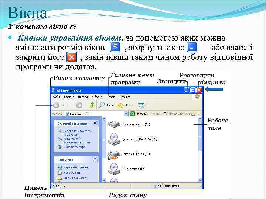The width and height of the screenshot is (266, 199).
Task: Click the My Computer title bar system icon
Action: pyautogui.click(x=54, y=90)
